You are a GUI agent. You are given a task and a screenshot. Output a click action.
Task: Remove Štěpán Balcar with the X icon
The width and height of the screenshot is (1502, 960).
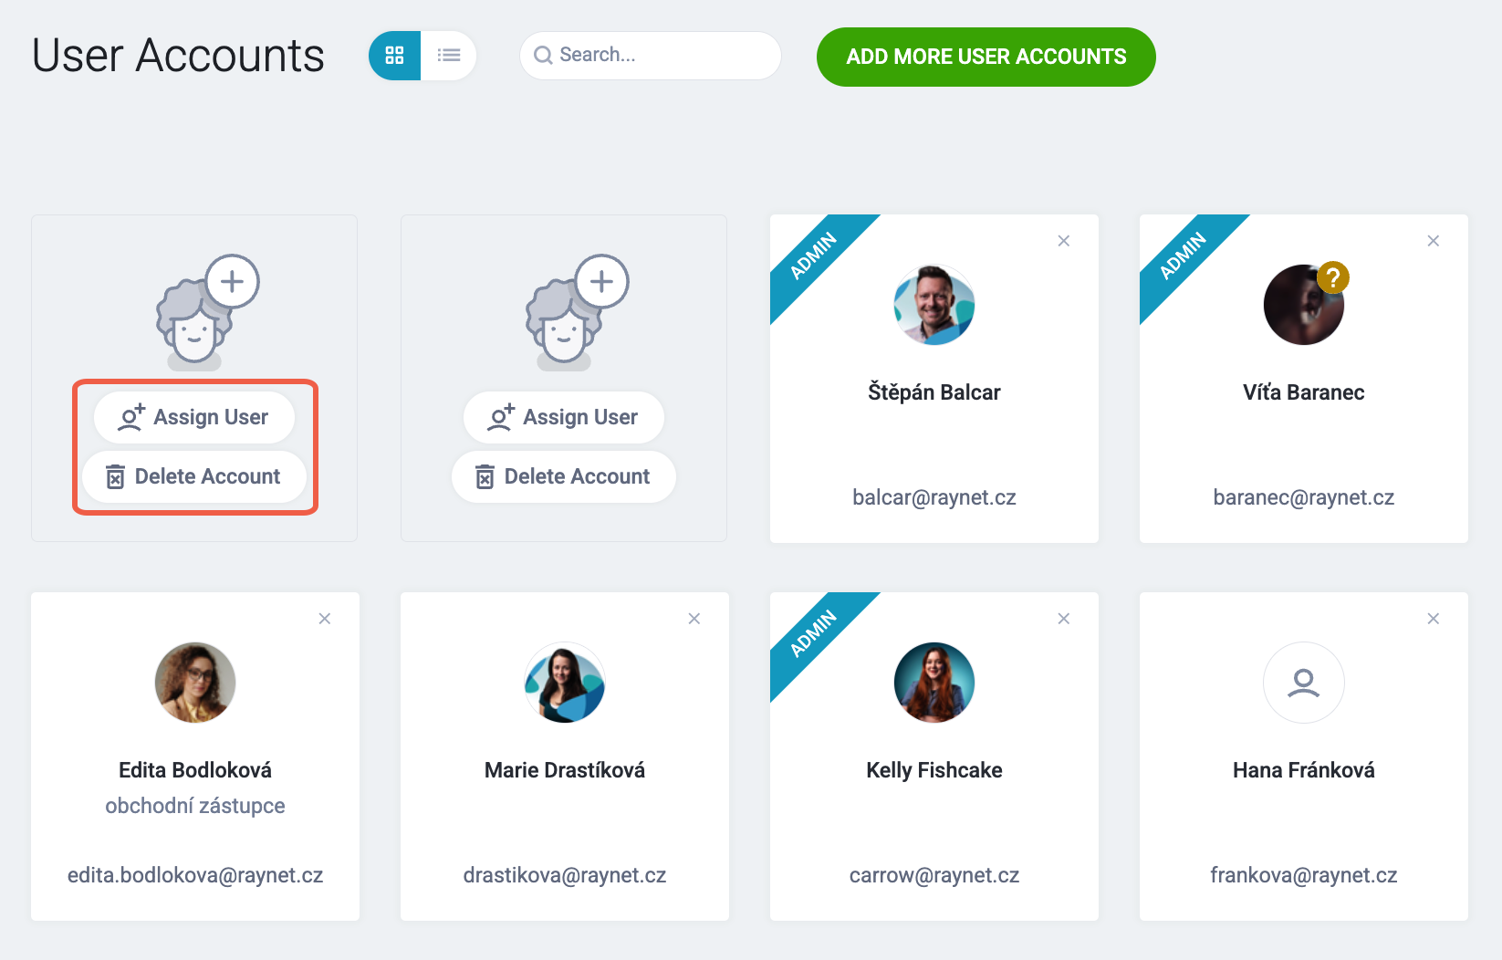coord(1064,241)
